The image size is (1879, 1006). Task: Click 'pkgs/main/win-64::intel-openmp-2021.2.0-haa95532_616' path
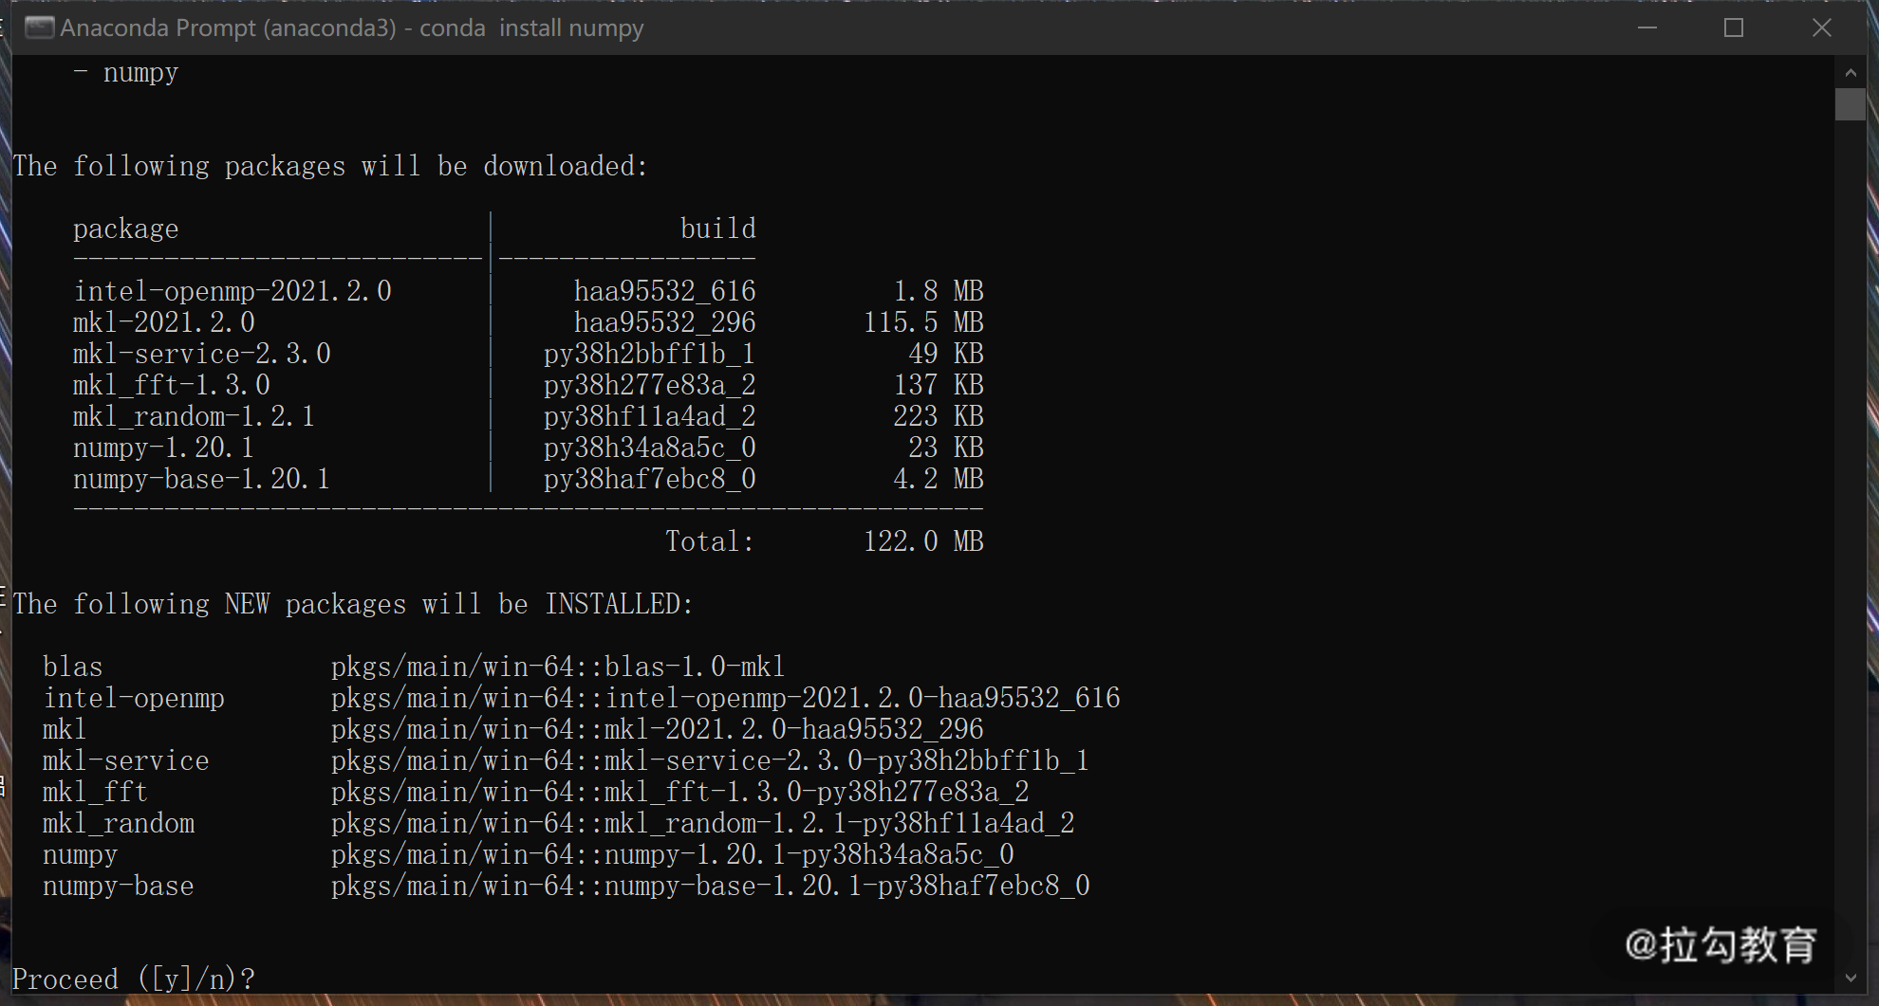(725, 698)
